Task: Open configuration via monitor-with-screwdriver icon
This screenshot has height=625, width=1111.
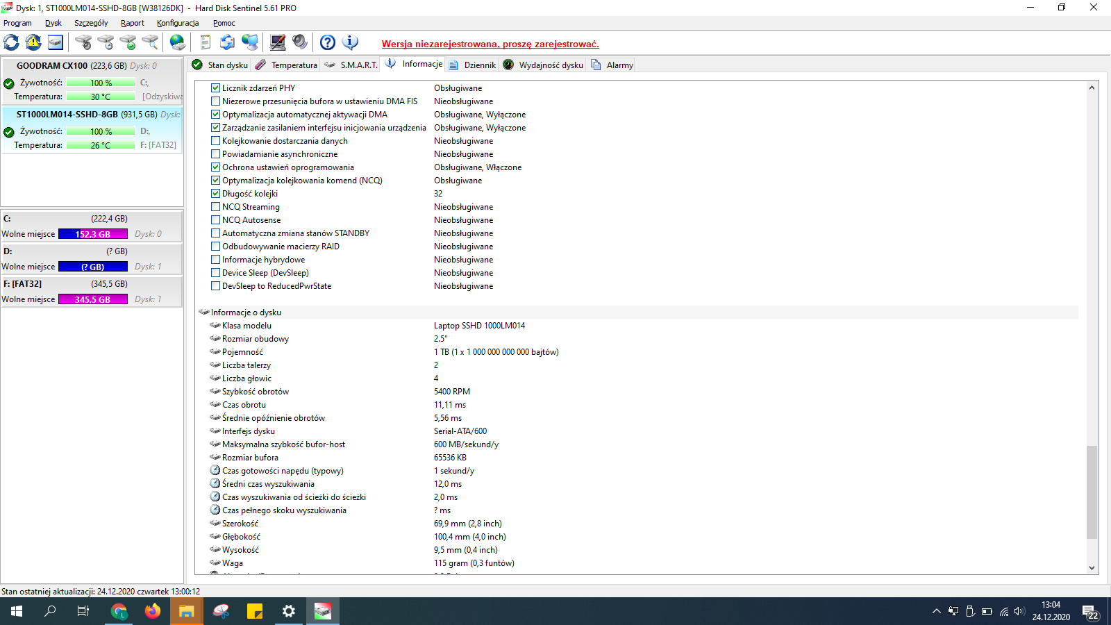Action: click(x=278, y=42)
